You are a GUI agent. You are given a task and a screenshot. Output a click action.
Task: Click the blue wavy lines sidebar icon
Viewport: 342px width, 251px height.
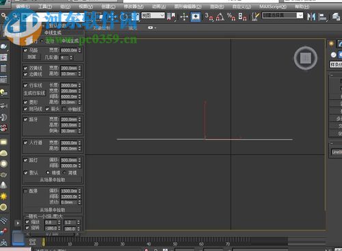(x=3, y=220)
